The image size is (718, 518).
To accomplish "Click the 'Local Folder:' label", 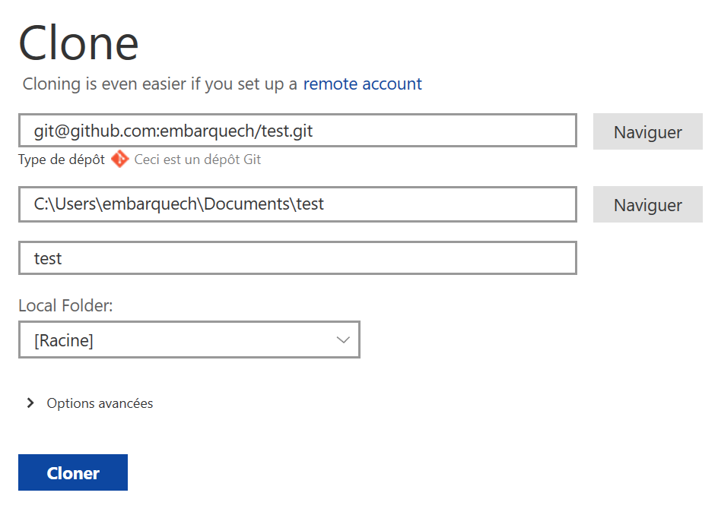I will (65, 305).
